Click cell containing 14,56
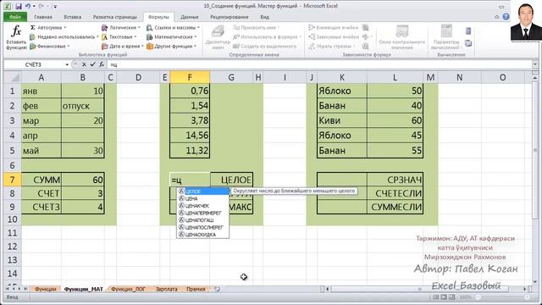 tap(190, 136)
